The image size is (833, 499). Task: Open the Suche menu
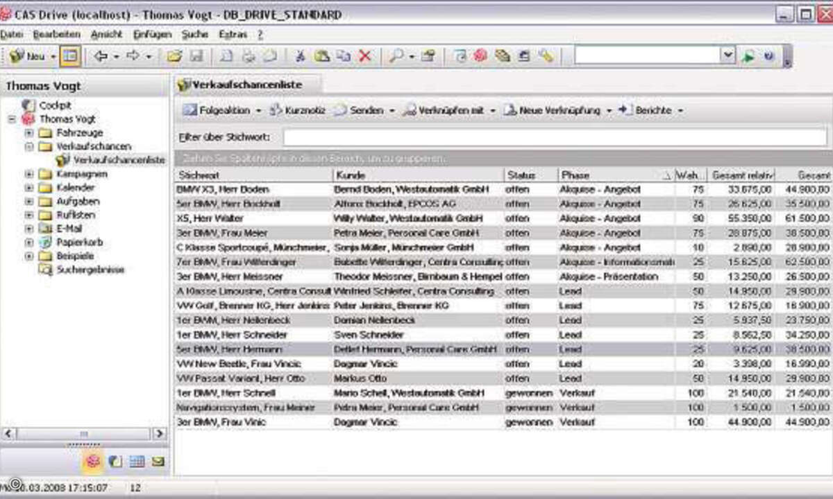(x=194, y=34)
